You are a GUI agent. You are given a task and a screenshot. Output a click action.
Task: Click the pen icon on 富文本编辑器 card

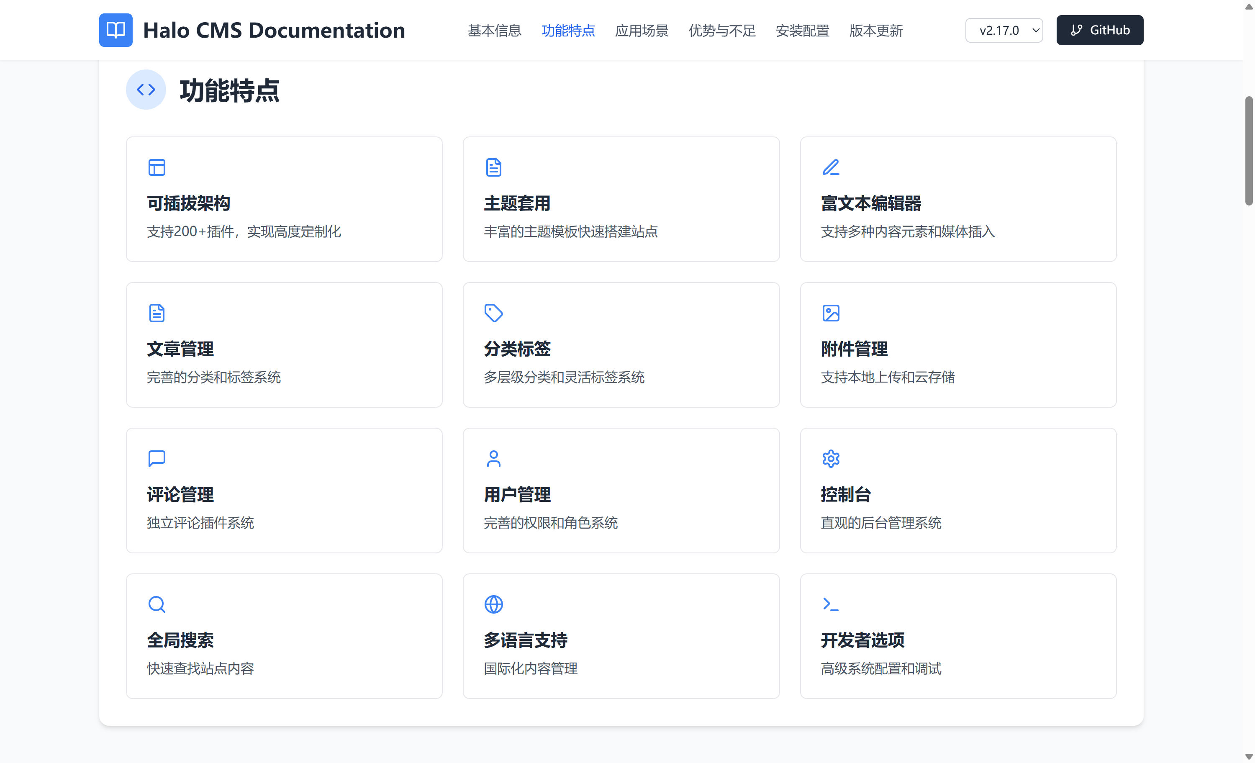[x=831, y=167]
